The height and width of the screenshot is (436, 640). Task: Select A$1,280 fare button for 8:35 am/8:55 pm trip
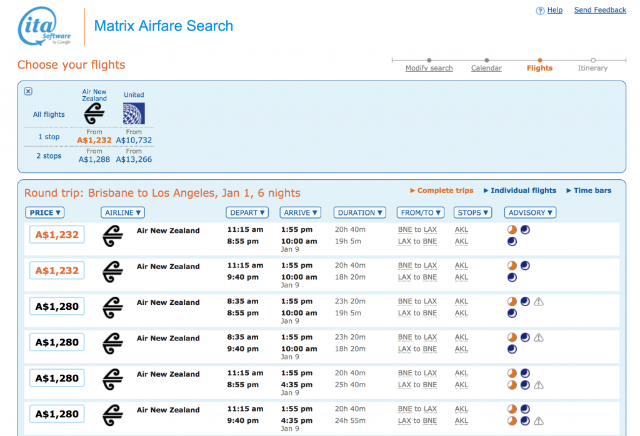point(57,306)
